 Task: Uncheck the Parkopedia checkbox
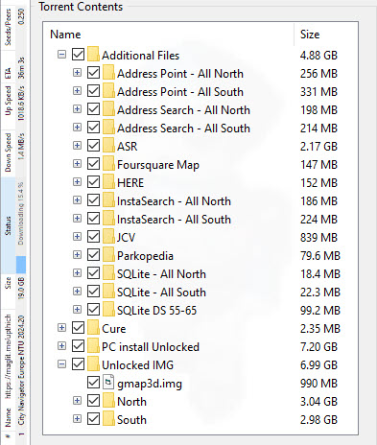93,255
